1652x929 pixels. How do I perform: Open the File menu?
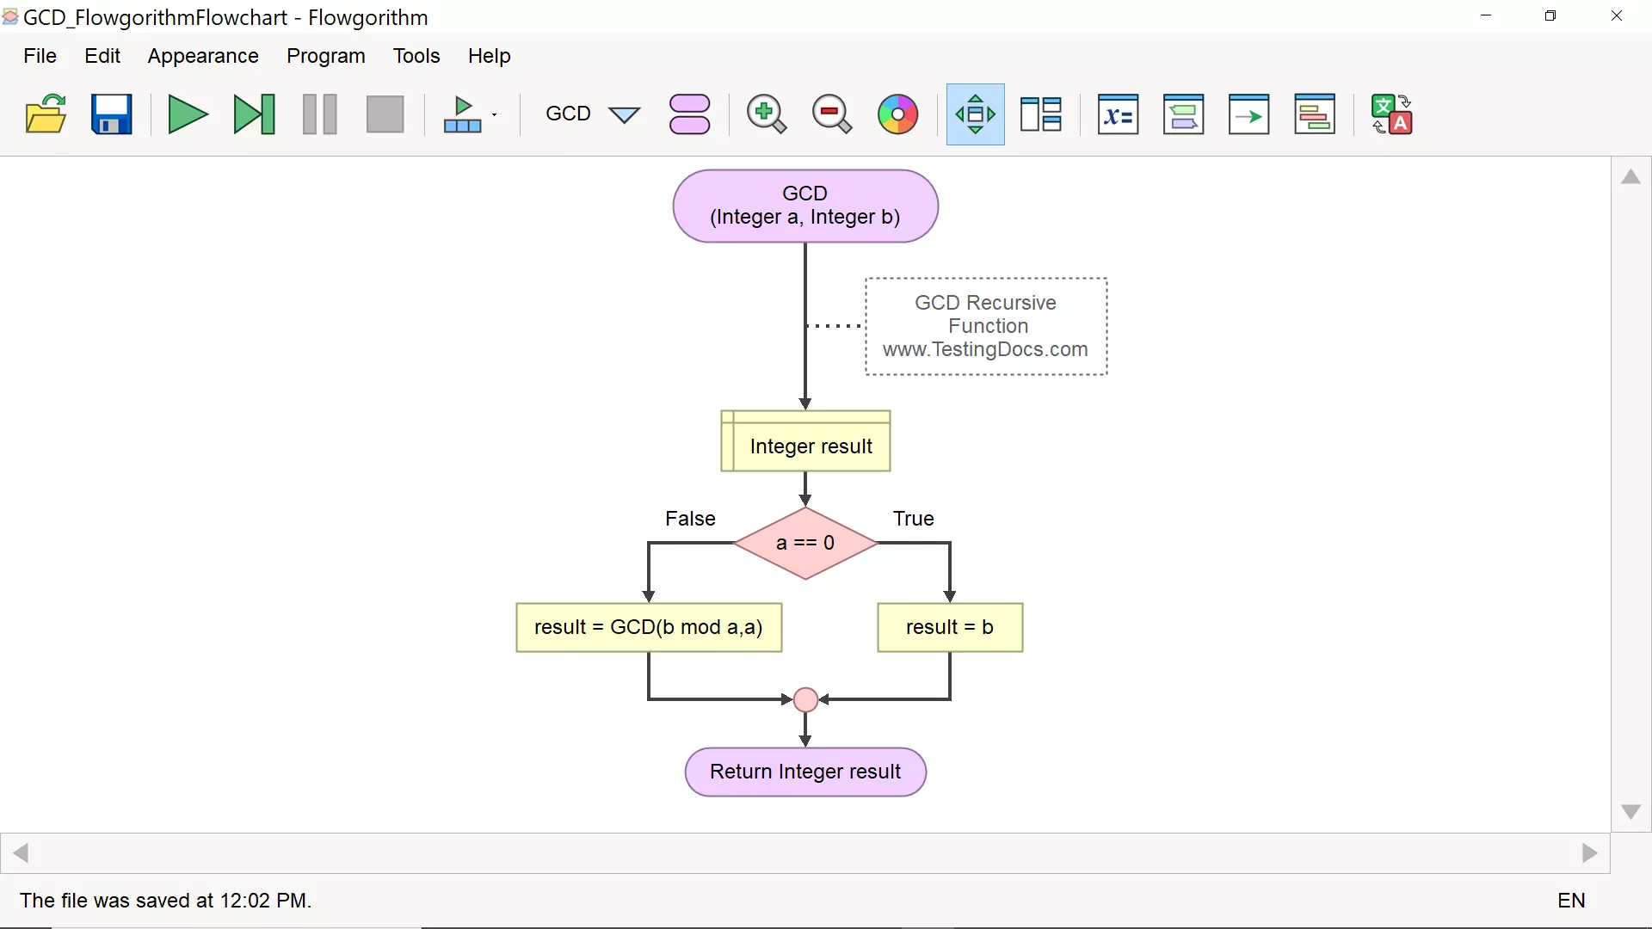tap(40, 56)
